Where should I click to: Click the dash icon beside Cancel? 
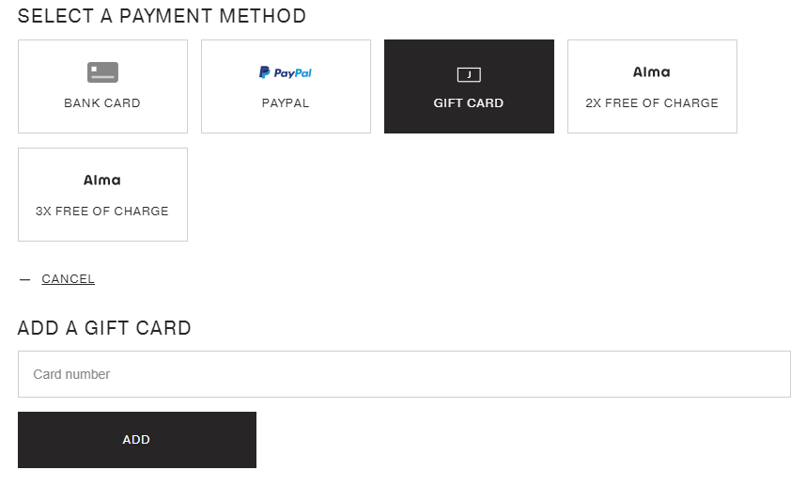coord(24,279)
